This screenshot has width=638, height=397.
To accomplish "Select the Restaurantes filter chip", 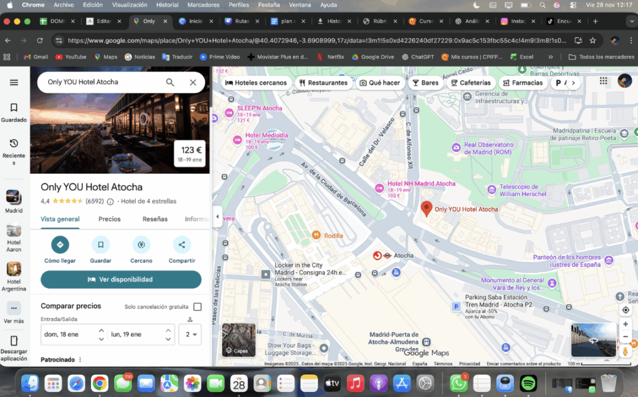I will coord(323,83).
